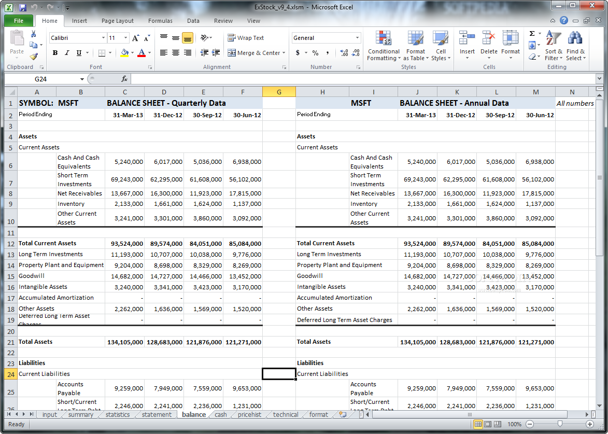
Task: Open the statistics sheet tab
Action: (118, 415)
